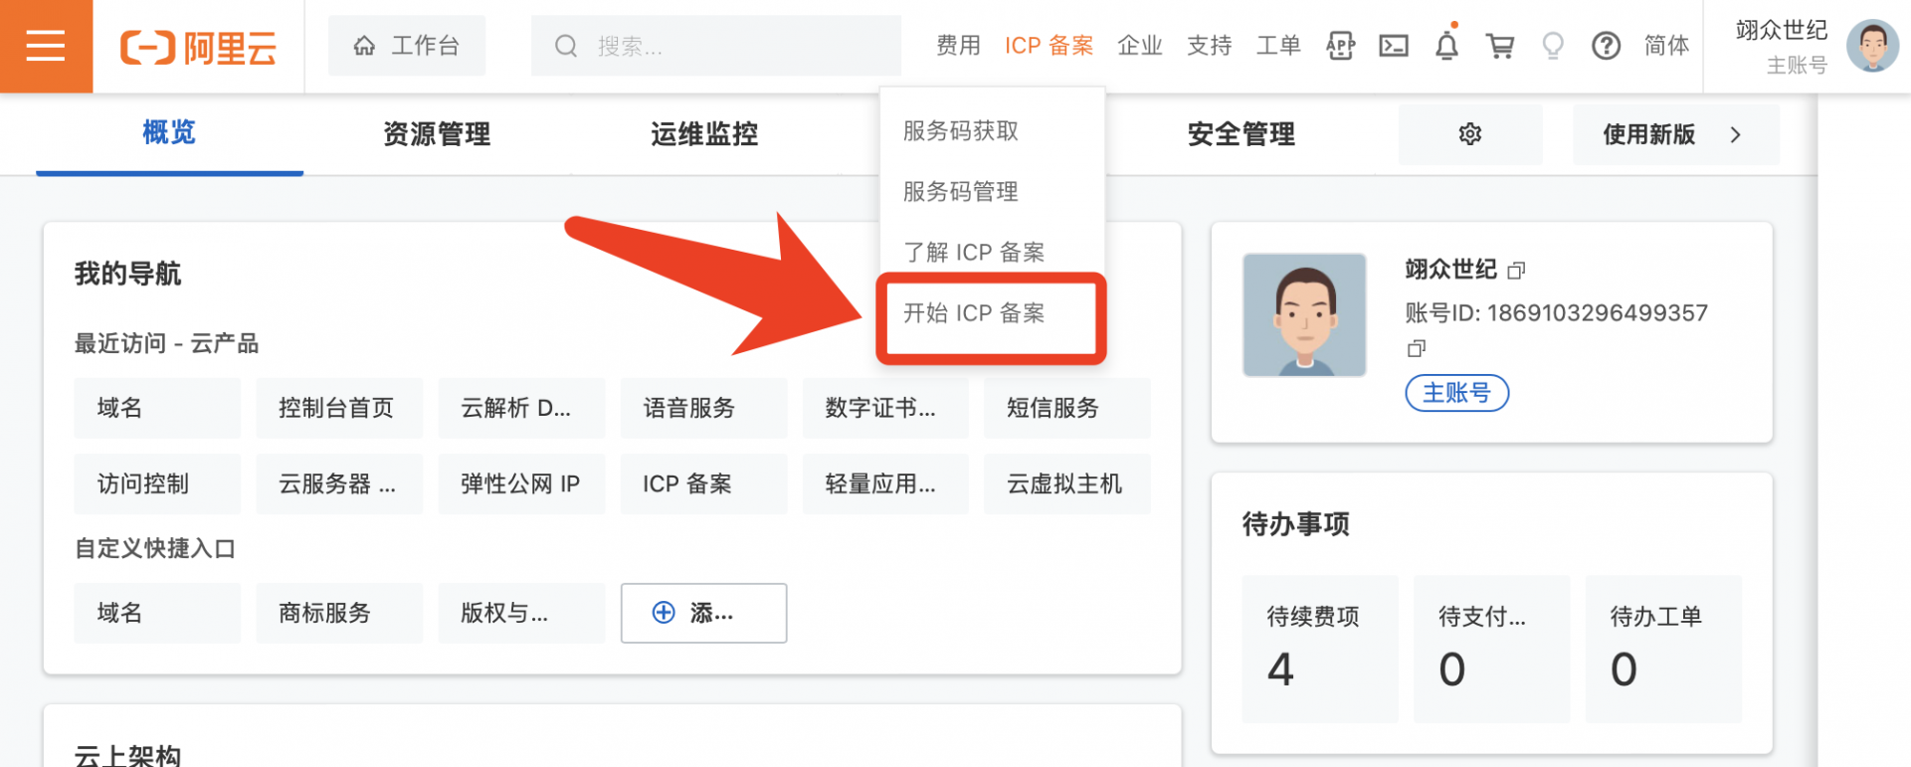Viewport: 1911px width, 767px height.
Task: Click the lightbulb icon
Action: pyautogui.click(x=1553, y=46)
